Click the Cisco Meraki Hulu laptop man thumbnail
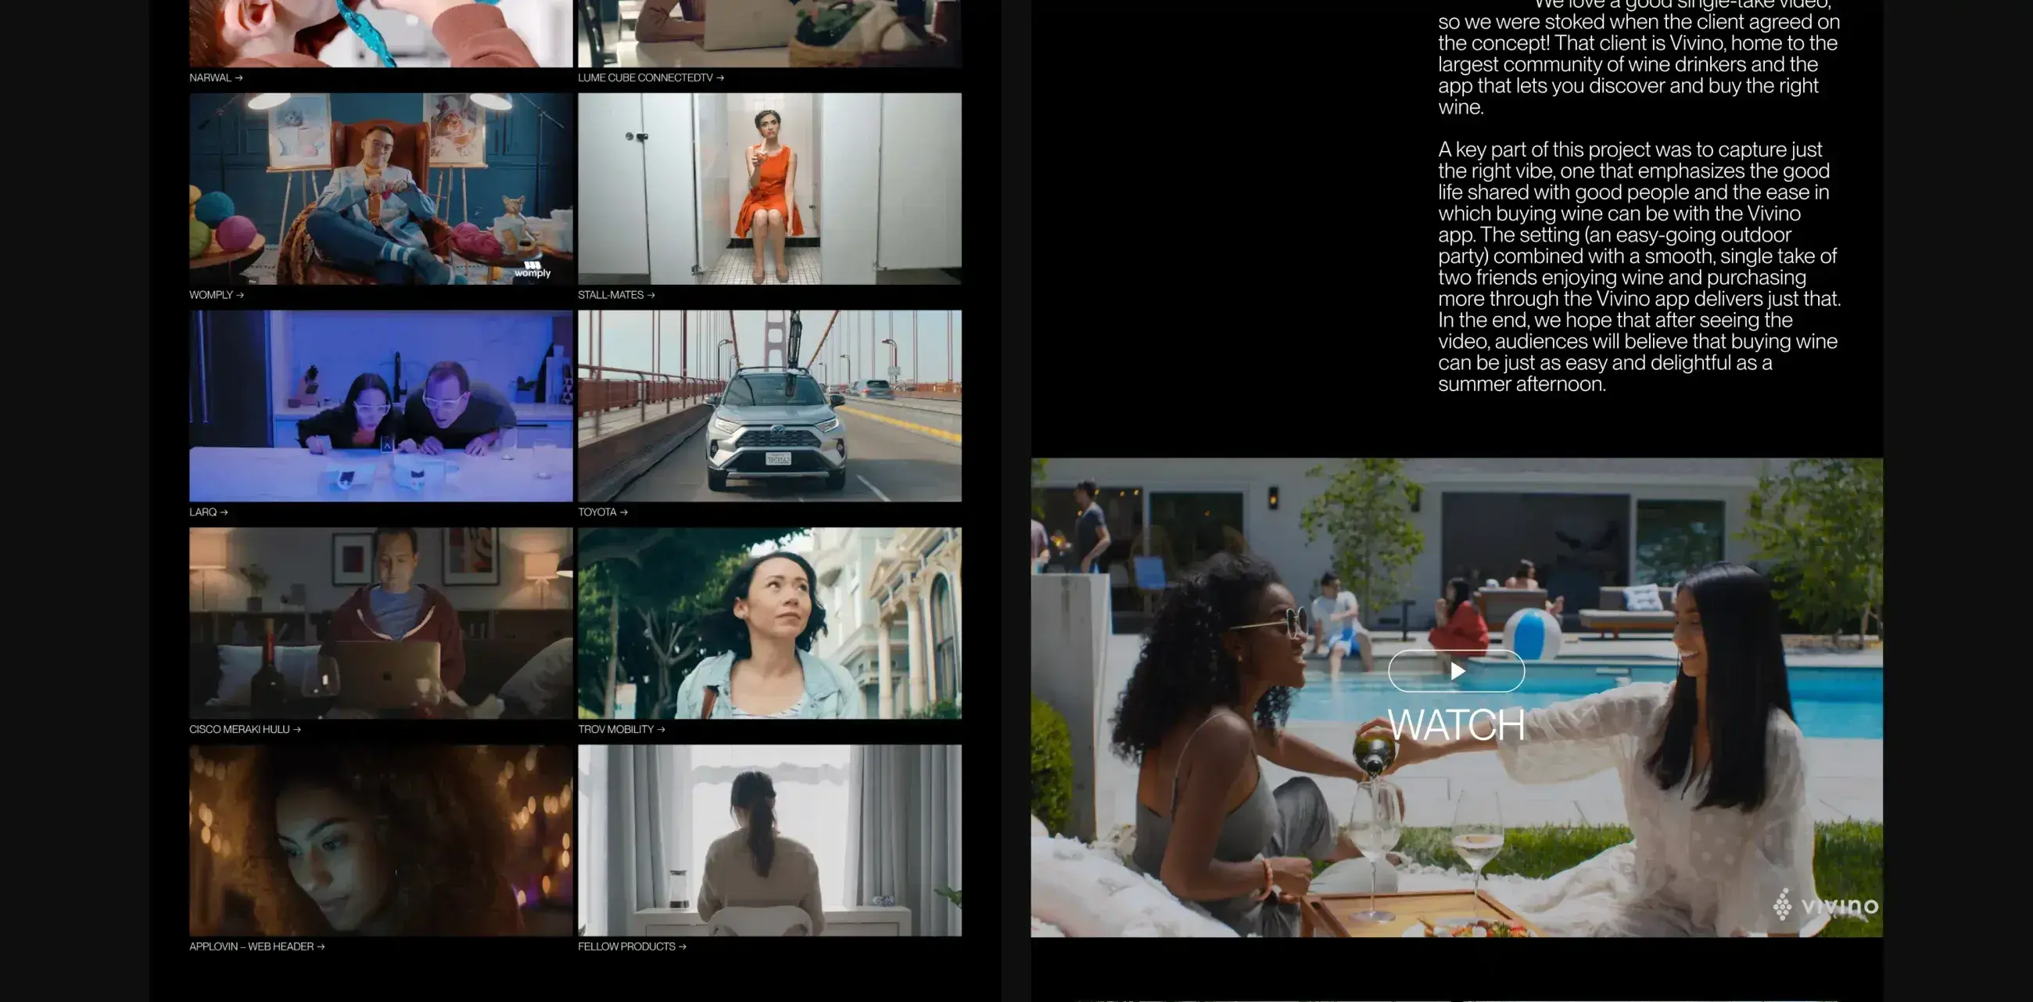Screen dimensions: 2033x1002 (x=380, y=623)
